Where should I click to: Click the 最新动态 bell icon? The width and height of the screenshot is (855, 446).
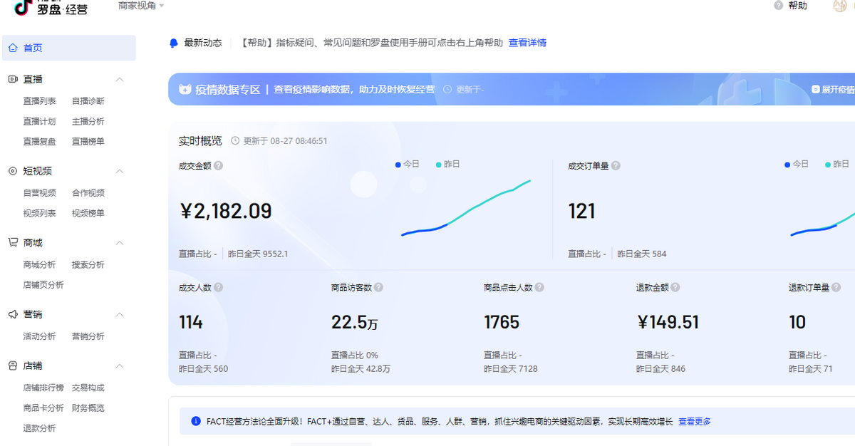[174, 43]
